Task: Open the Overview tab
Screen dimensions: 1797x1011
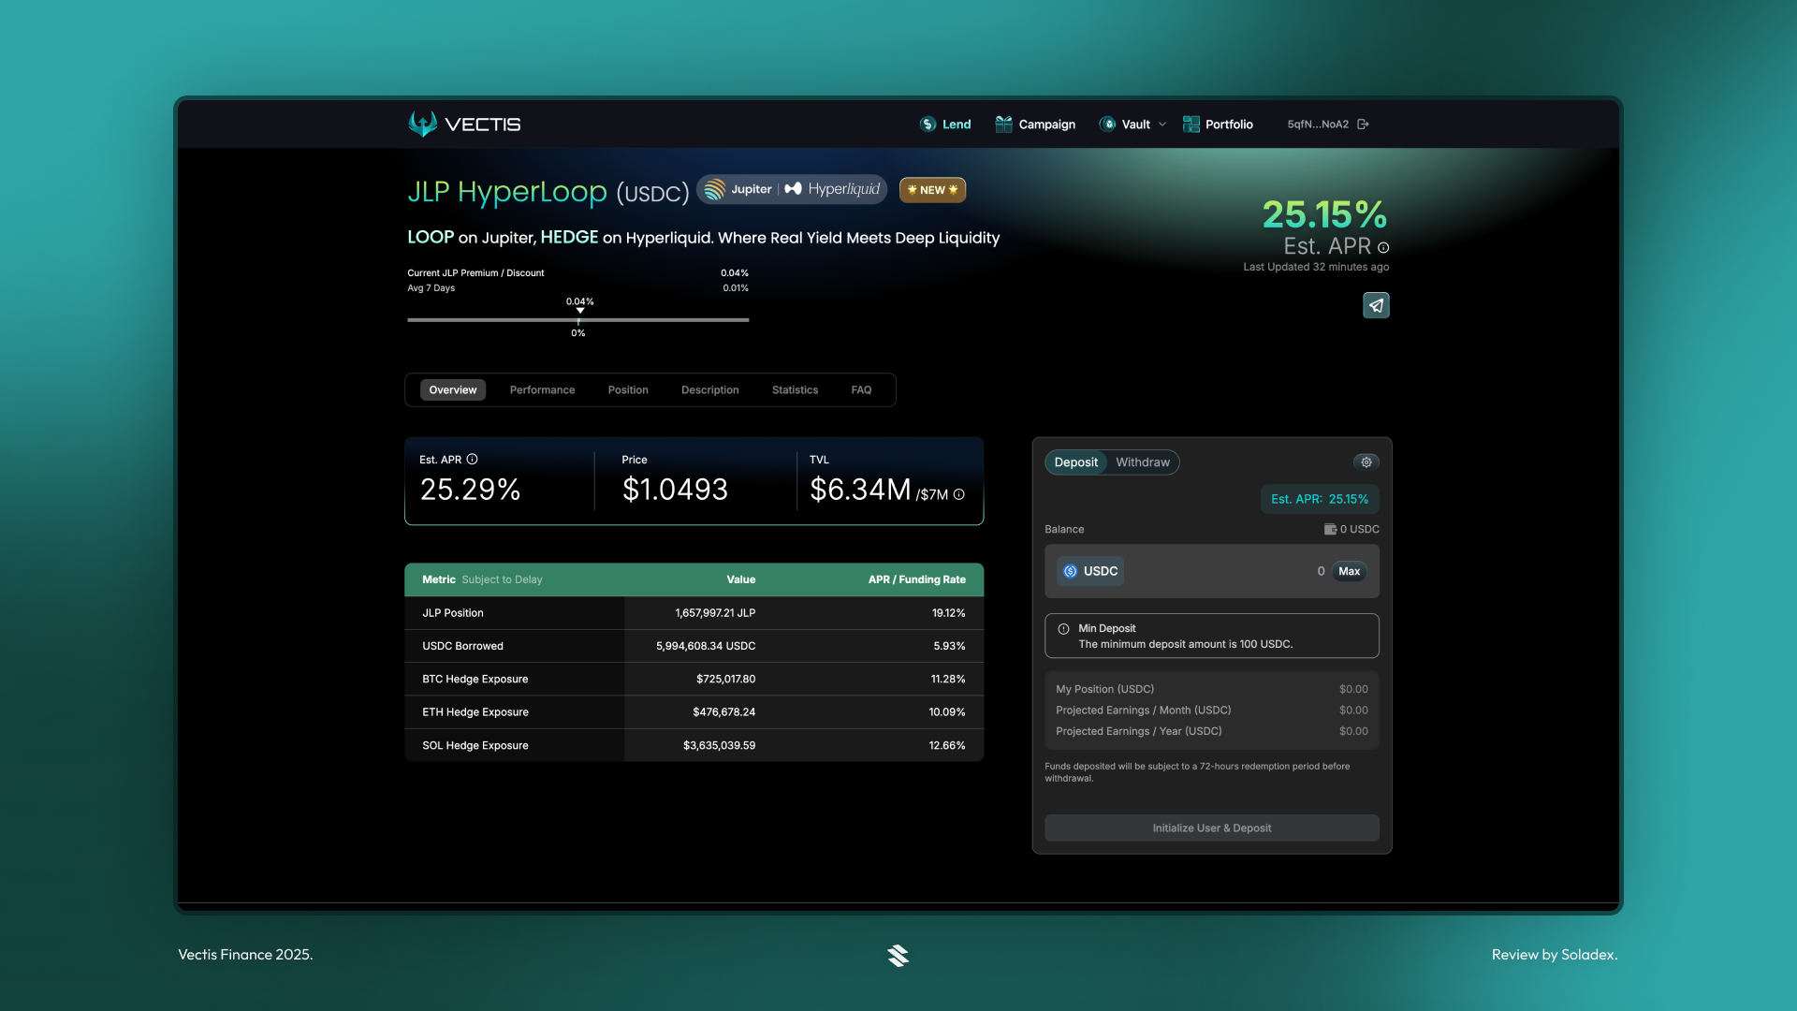Action: [453, 390]
